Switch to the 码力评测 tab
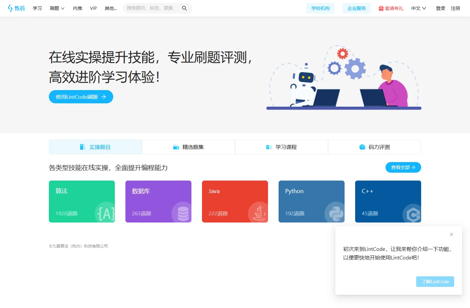470x308 pixels. [375, 147]
